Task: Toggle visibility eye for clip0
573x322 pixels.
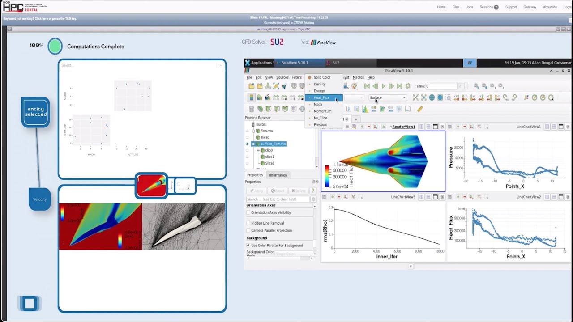Action: click(247, 150)
